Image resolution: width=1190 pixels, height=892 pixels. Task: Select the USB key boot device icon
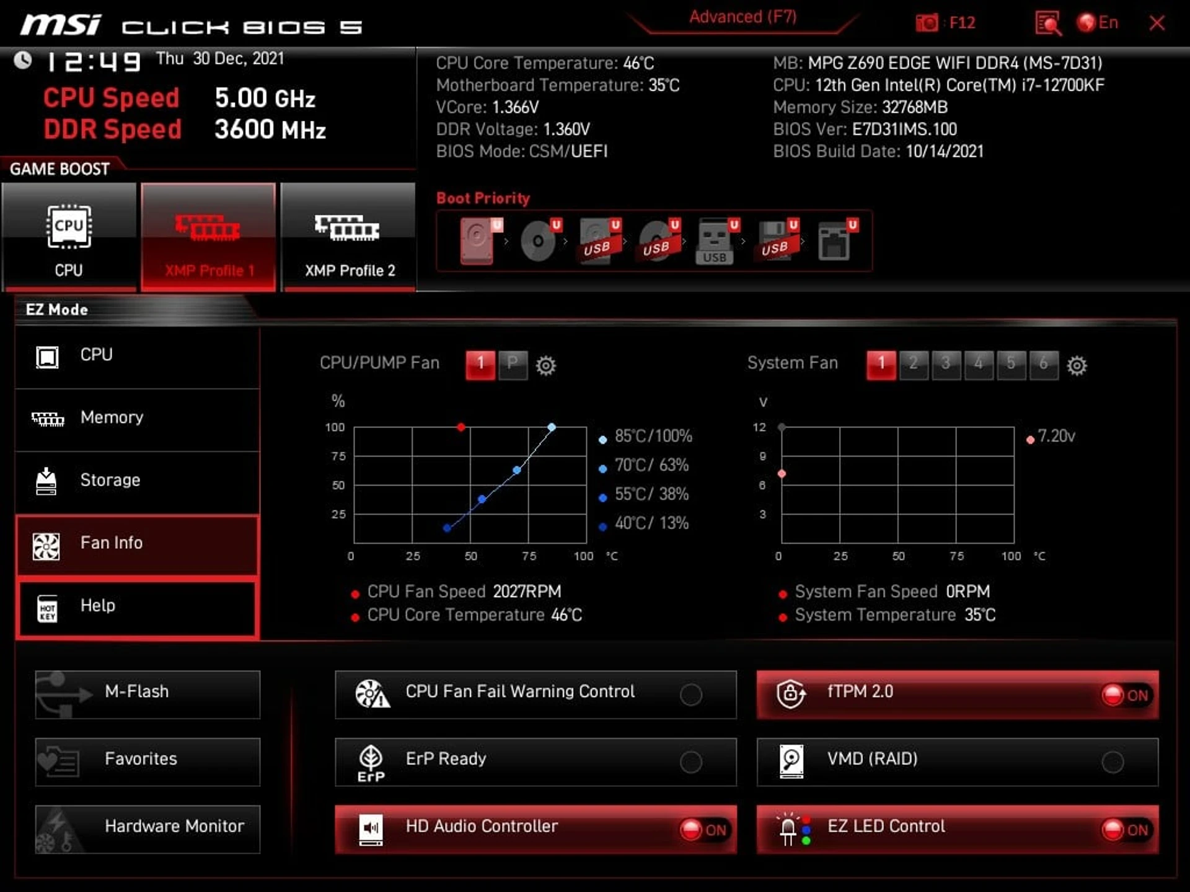tap(718, 241)
